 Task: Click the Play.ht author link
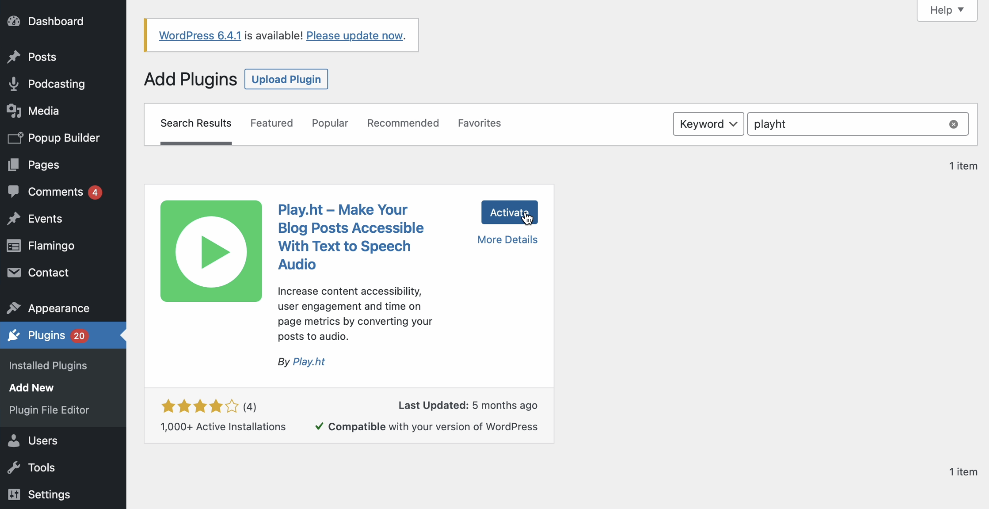point(309,362)
